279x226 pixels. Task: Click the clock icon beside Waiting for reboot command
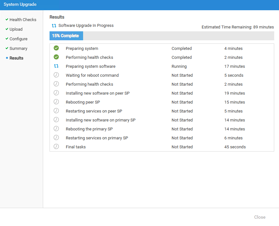click(x=56, y=75)
